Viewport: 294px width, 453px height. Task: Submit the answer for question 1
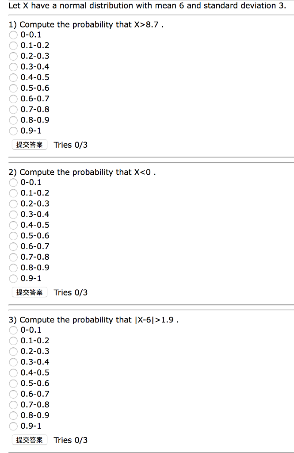[29, 145]
